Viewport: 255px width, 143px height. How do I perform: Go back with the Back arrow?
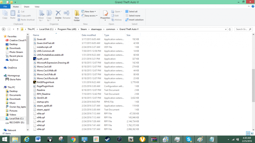pos(4,29)
